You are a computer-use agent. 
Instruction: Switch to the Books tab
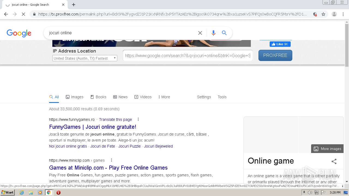click(98, 97)
